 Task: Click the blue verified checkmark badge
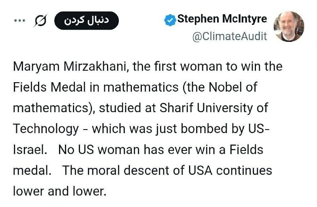pos(170,20)
